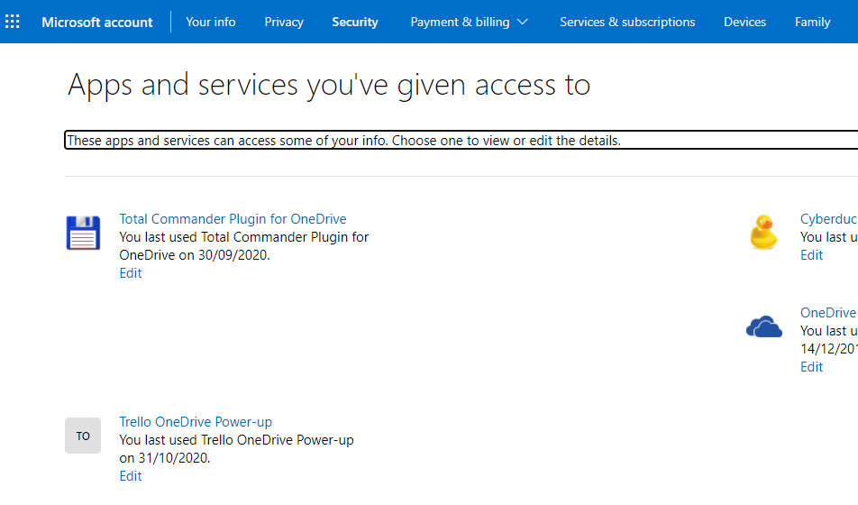Click the Cyberduck yellow duck icon
This screenshot has height=505, width=858.
pyautogui.click(x=763, y=233)
